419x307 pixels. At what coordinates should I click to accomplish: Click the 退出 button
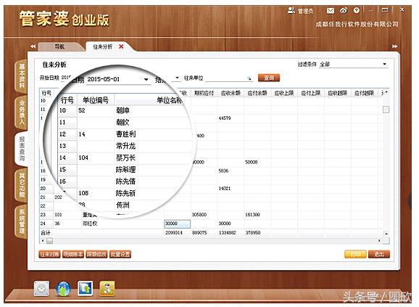point(379,254)
